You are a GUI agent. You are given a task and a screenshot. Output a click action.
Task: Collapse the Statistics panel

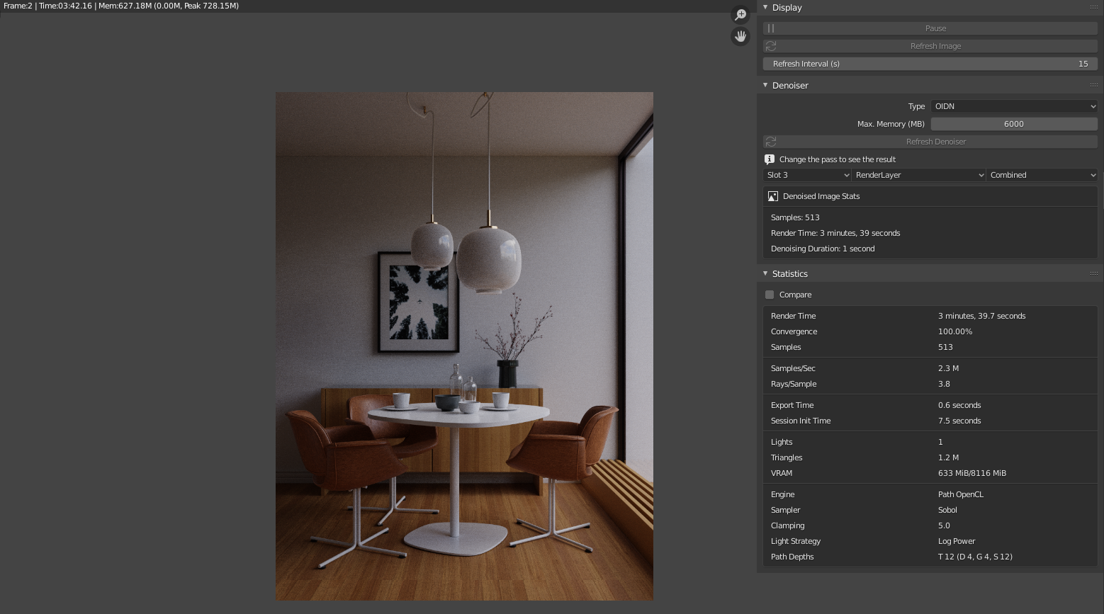tap(765, 273)
